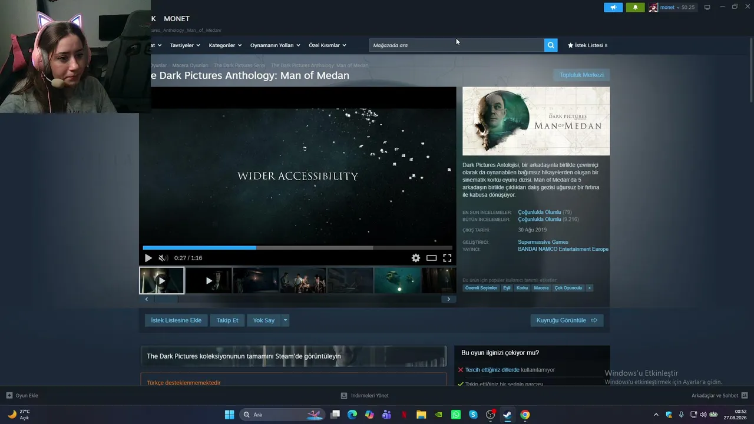The height and width of the screenshot is (424, 754).
Task: Switch the trailer to fullscreen
Action: tap(447, 258)
